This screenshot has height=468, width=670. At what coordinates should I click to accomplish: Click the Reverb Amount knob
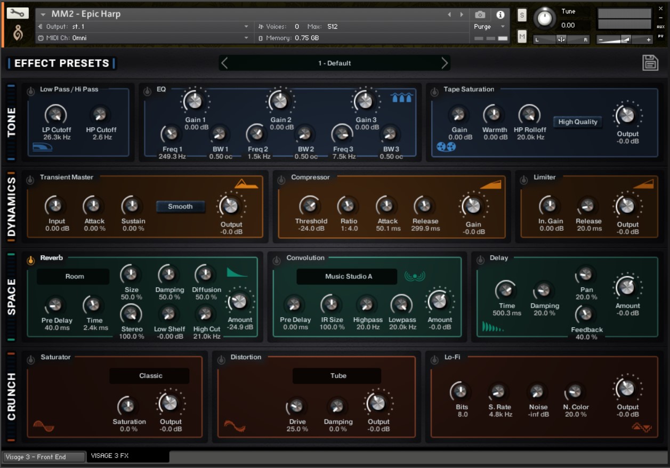[x=238, y=302]
